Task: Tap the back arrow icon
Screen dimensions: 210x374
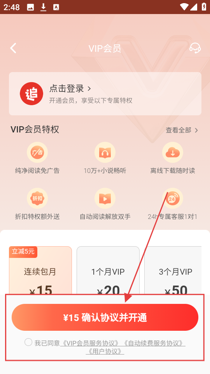Action: 13,48
